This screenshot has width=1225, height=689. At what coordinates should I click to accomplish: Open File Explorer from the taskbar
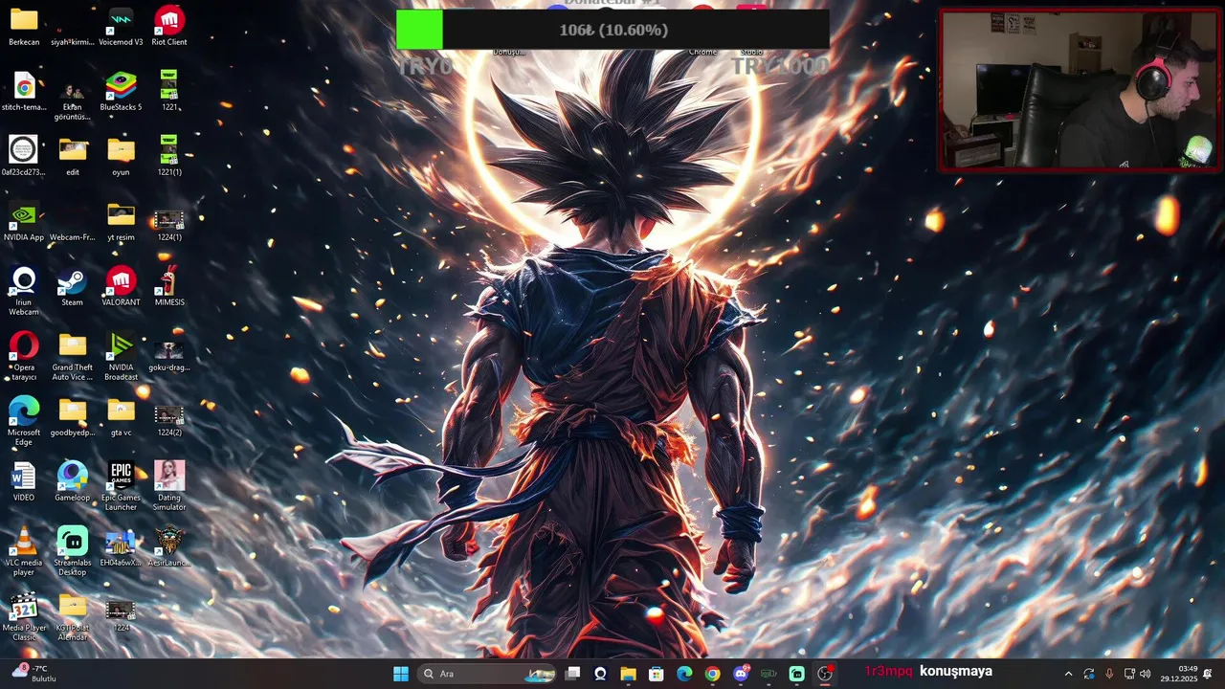[x=628, y=674]
